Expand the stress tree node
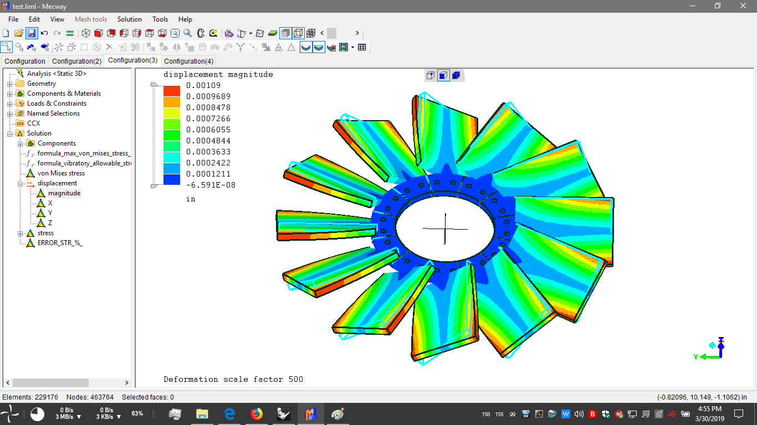Screen dimensions: 757x425 (x=21, y=234)
